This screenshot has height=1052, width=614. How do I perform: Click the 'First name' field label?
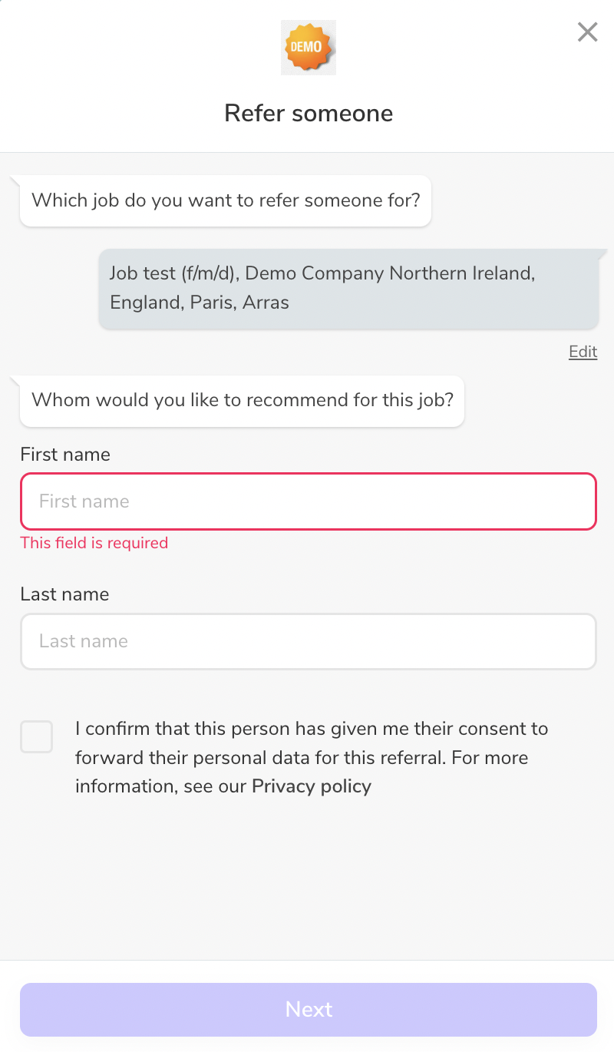[x=65, y=455]
